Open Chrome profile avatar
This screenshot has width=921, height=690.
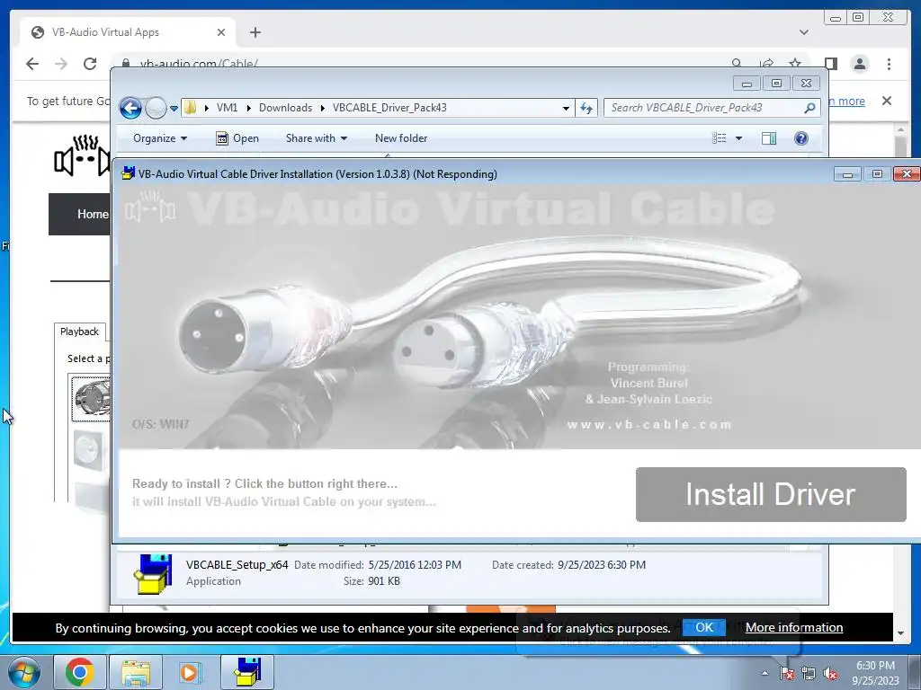pos(860,64)
